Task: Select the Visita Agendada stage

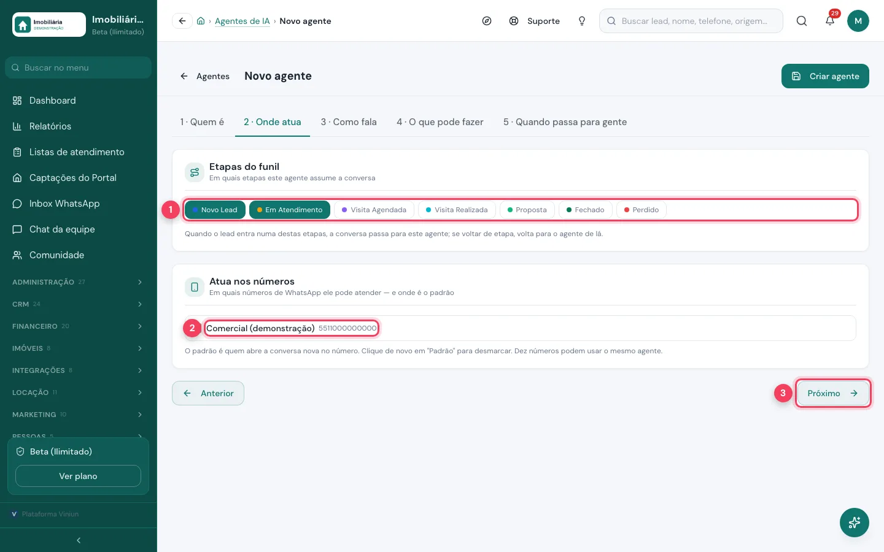Action: 374,210
